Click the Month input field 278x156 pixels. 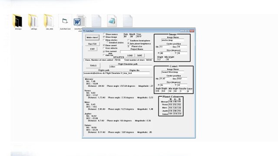coord(132,36)
